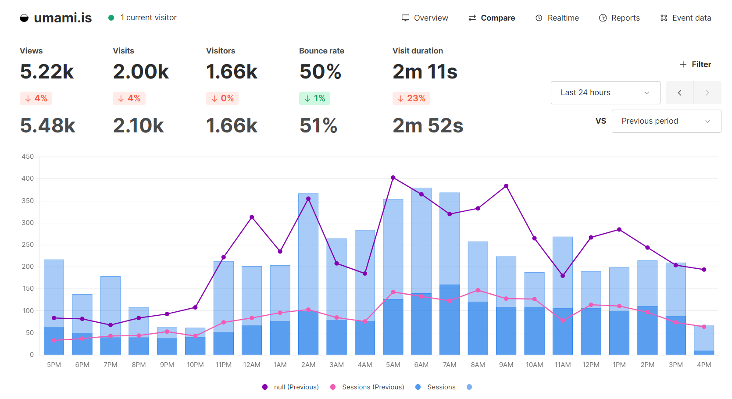
Task: Click the 5AM bar on the chart
Action: click(393, 276)
